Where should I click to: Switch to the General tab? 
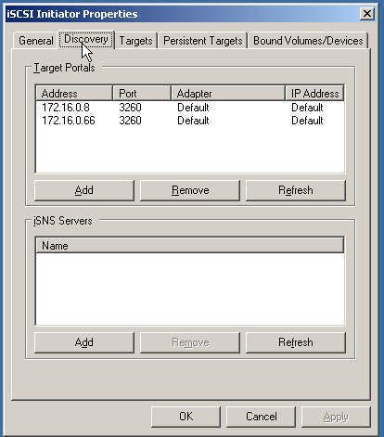pos(36,41)
